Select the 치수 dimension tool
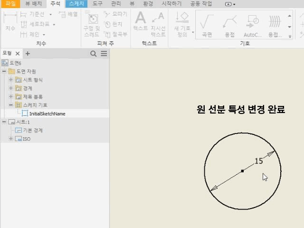304x228 pixels. point(10,21)
